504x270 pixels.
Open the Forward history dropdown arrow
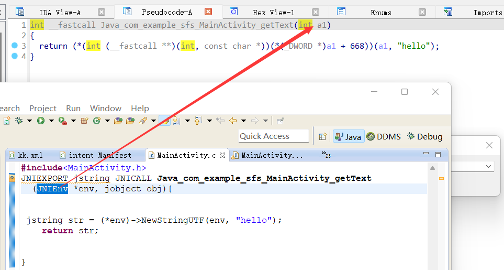tap(265, 121)
